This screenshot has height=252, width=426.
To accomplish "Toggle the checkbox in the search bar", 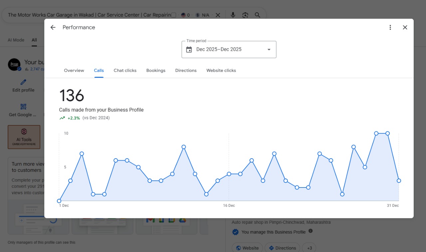I will point(173,15).
